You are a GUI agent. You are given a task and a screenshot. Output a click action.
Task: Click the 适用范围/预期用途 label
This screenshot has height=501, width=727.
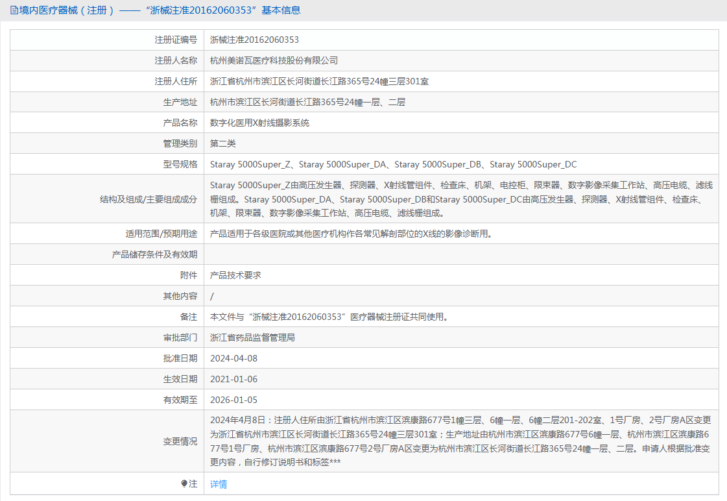click(x=161, y=234)
